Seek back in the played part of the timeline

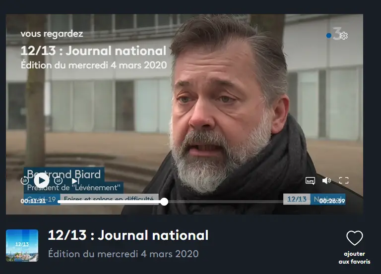coord(109,202)
